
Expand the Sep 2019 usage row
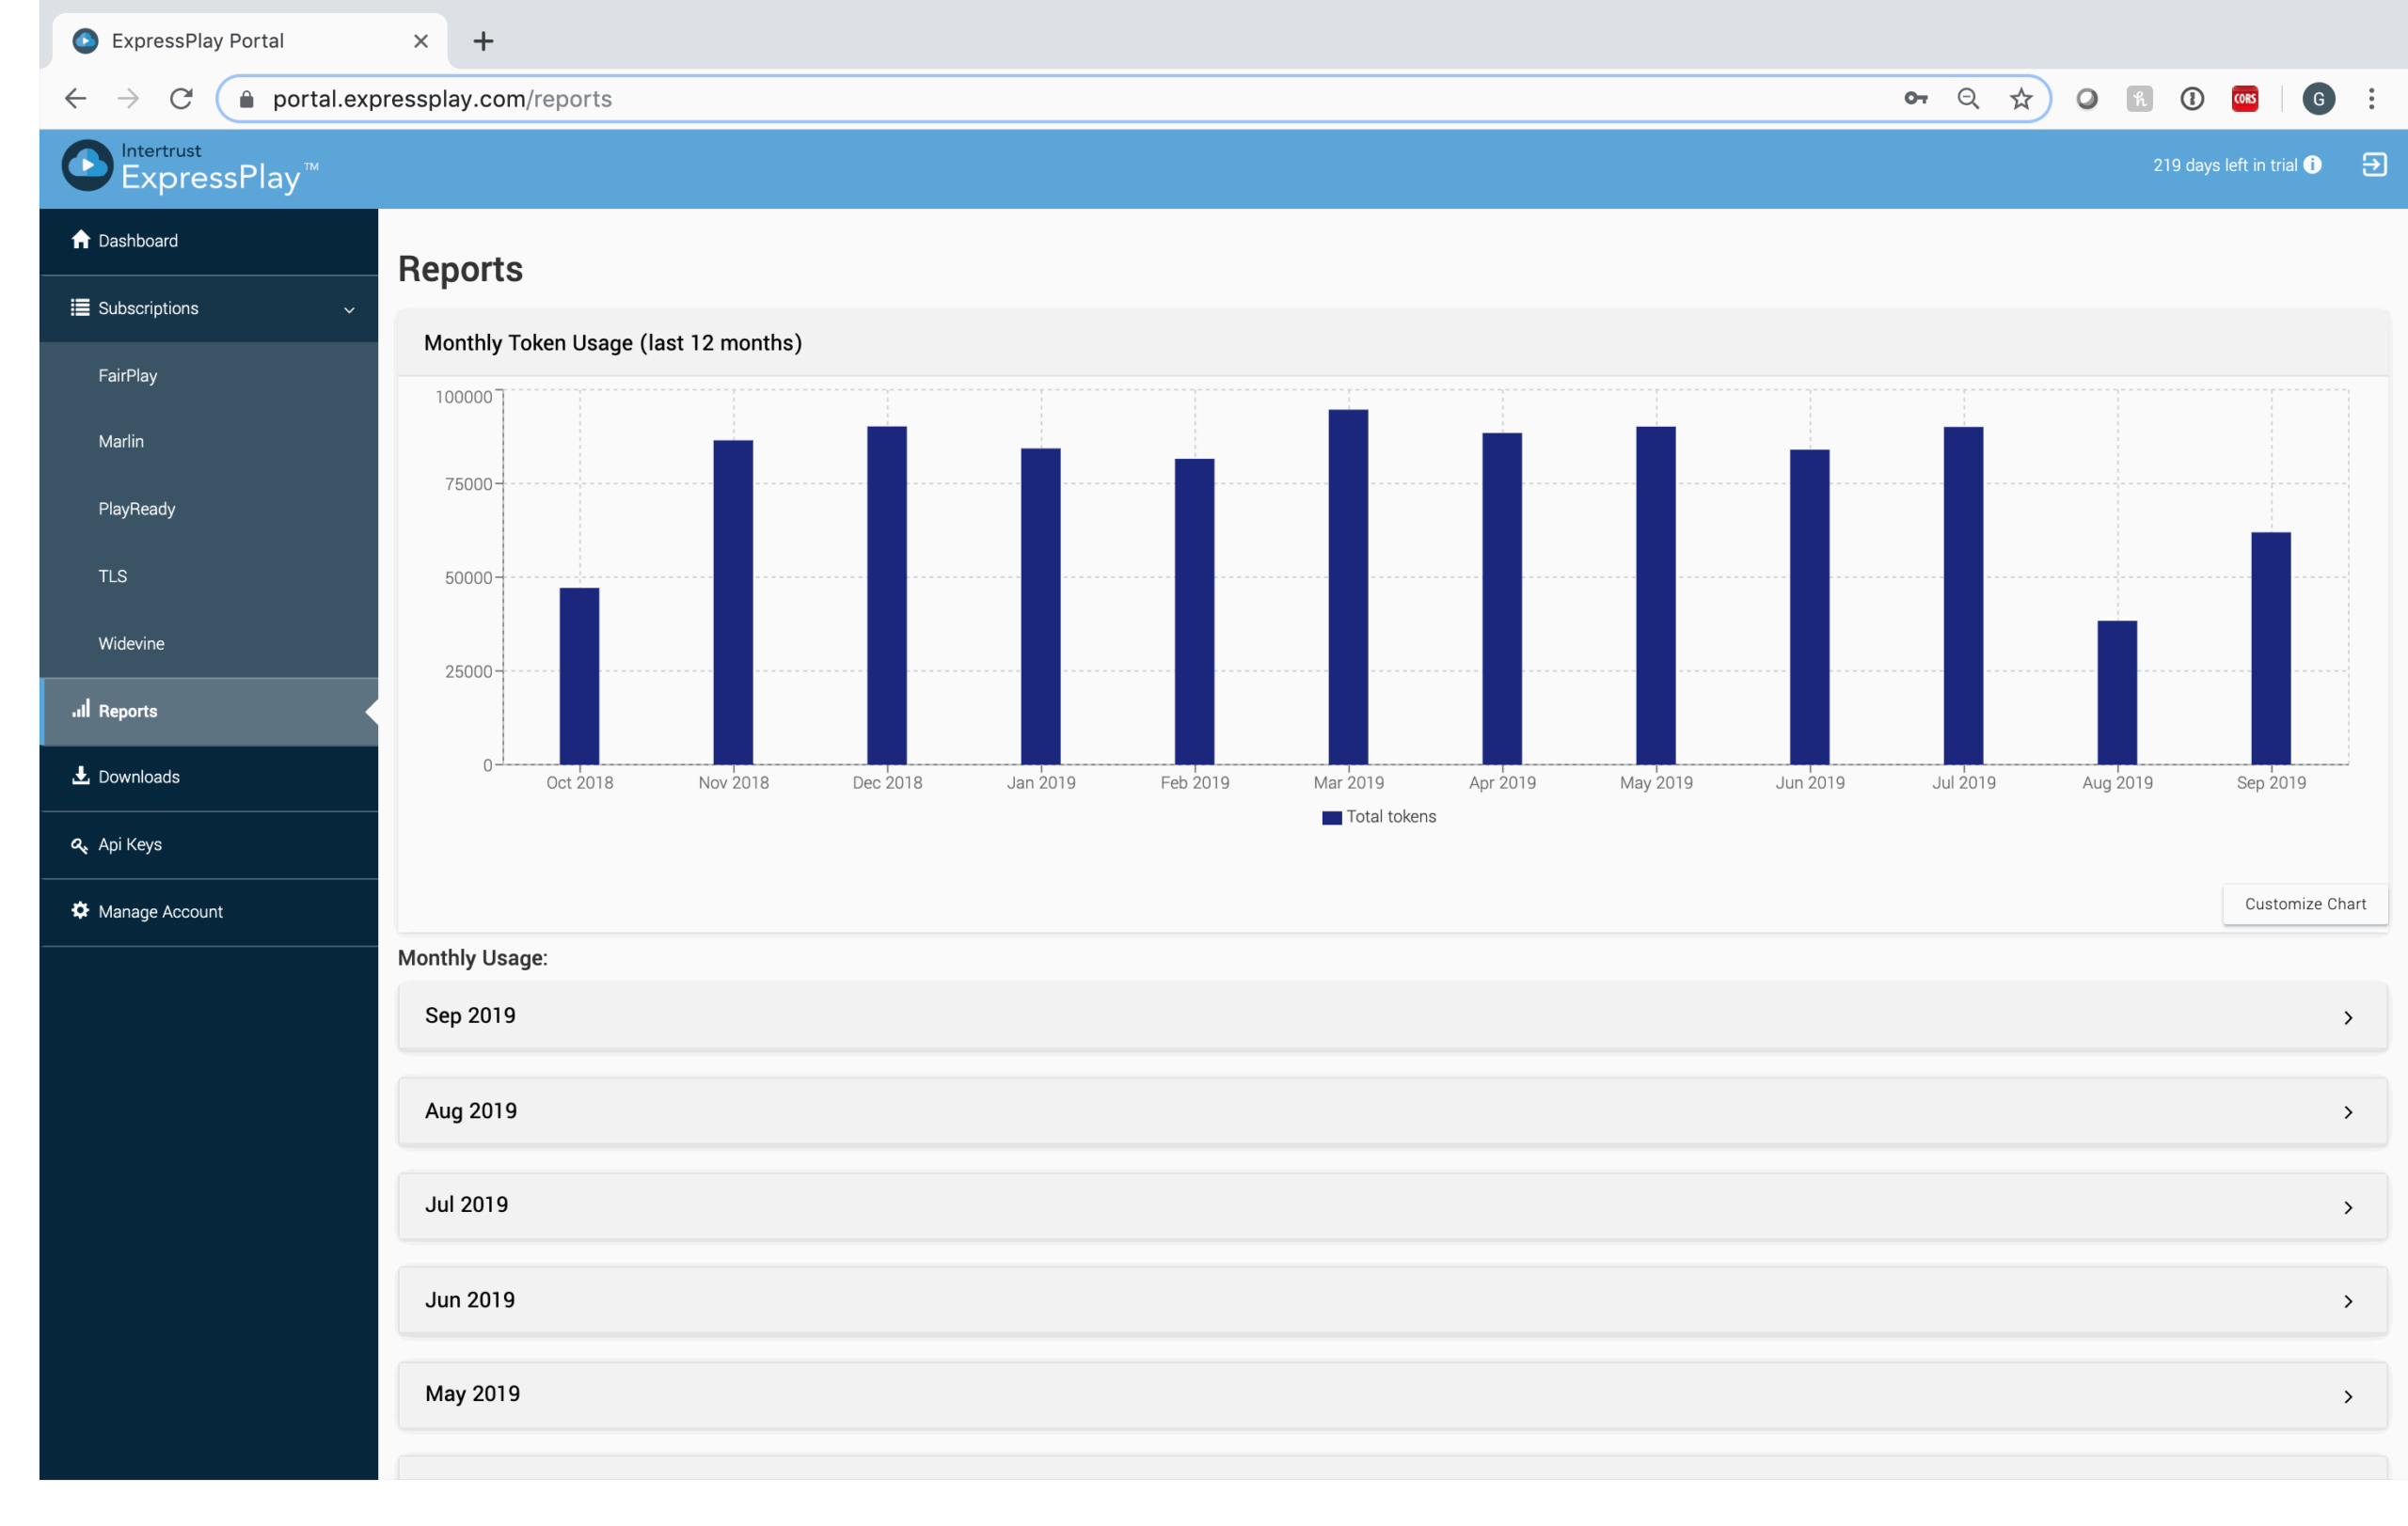coord(2347,1017)
